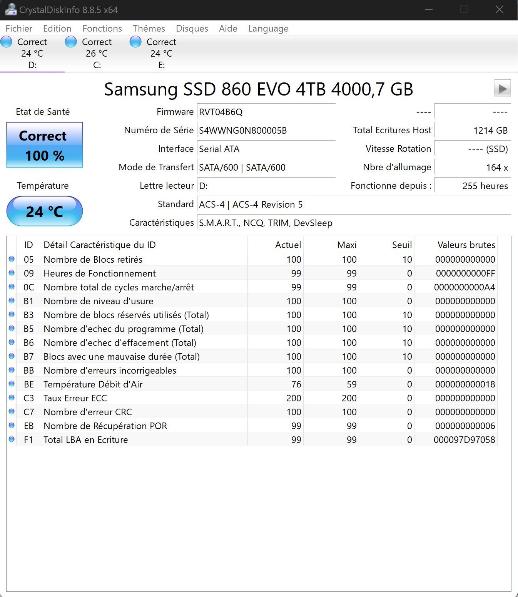Click the blue status orb for disk E:
Image resolution: width=518 pixels, height=597 pixels.
click(x=135, y=42)
